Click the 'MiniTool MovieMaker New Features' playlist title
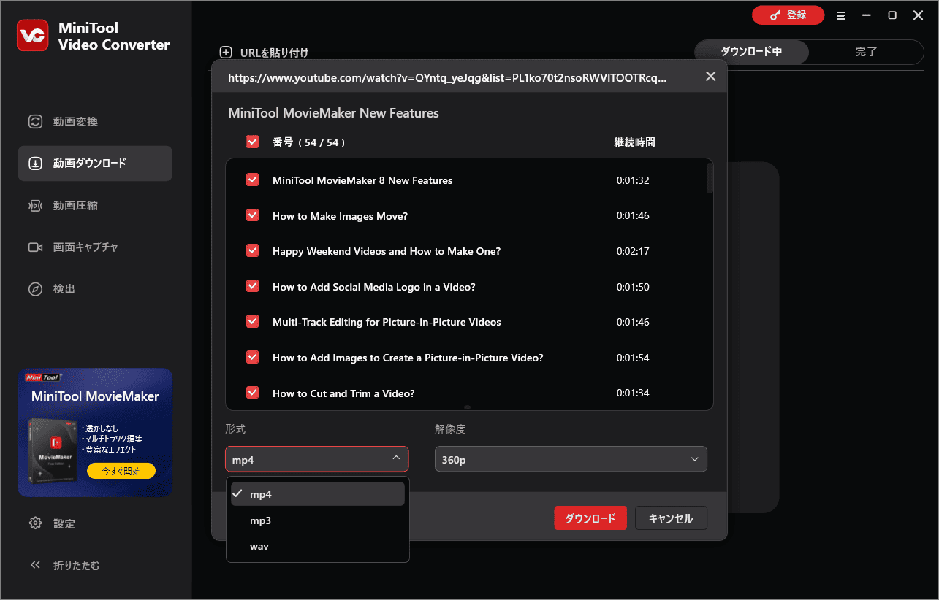This screenshot has height=600, width=939. (333, 113)
